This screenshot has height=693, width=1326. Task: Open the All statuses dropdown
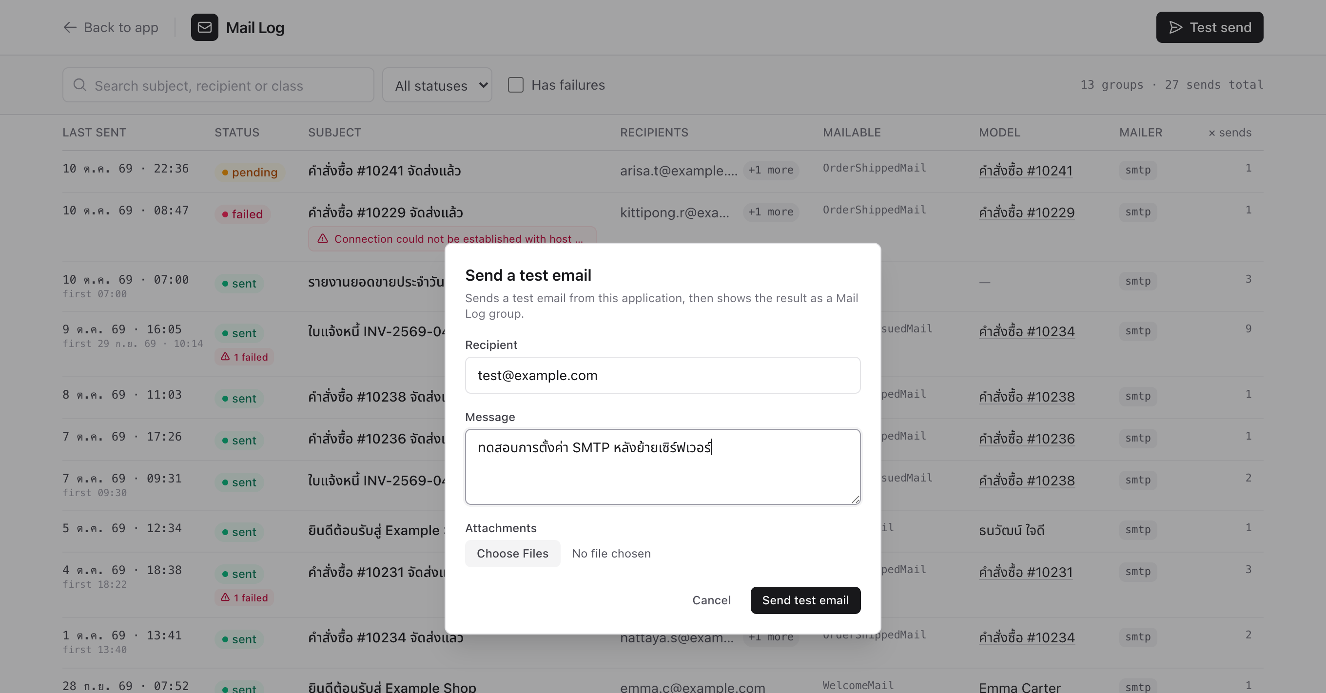pos(437,85)
